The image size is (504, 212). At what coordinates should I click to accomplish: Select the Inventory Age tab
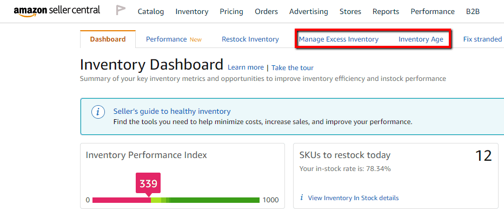[421, 39]
